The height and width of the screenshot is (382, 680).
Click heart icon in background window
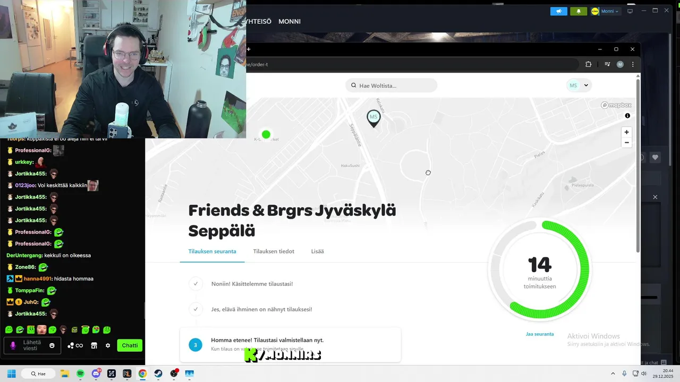click(655, 157)
